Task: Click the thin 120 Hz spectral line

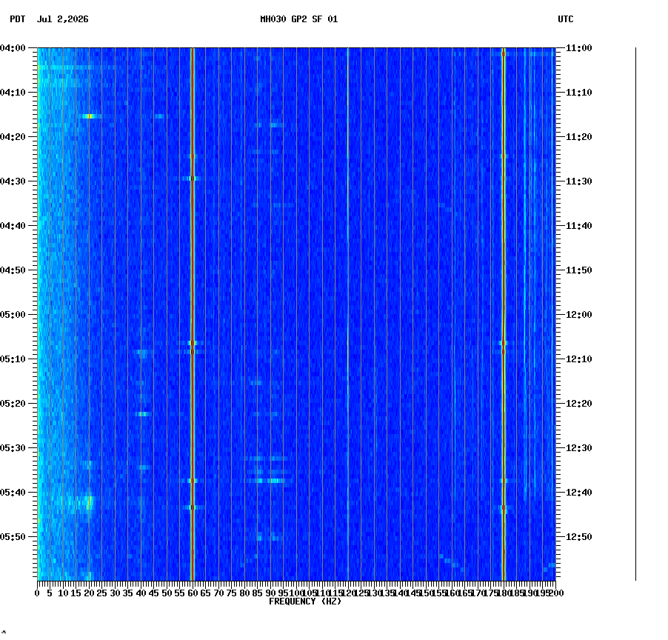Action: click(x=348, y=314)
